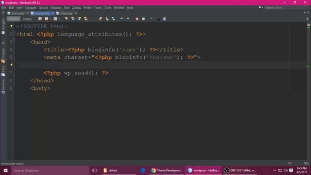Open the File menu
Image resolution: width=311 pixels, height=175 pixels.
3,8
